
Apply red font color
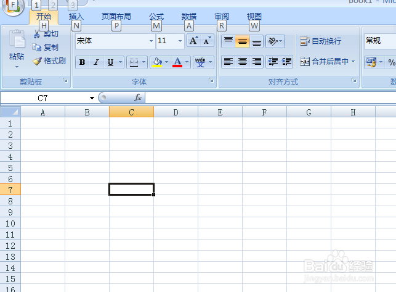[177, 62]
